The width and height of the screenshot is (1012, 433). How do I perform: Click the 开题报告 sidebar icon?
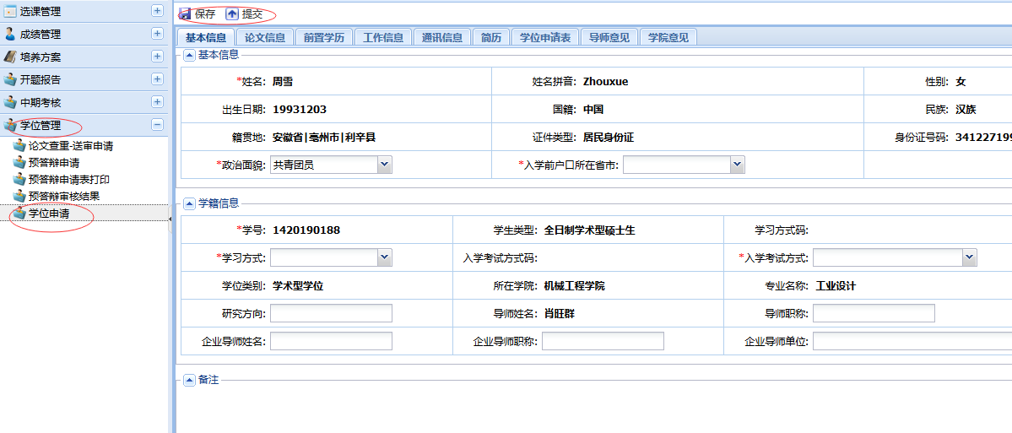pyautogui.click(x=10, y=80)
